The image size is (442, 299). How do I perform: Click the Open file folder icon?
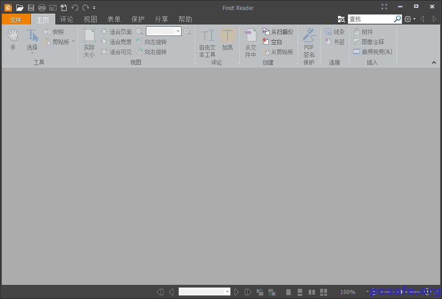click(x=20, y=8)
